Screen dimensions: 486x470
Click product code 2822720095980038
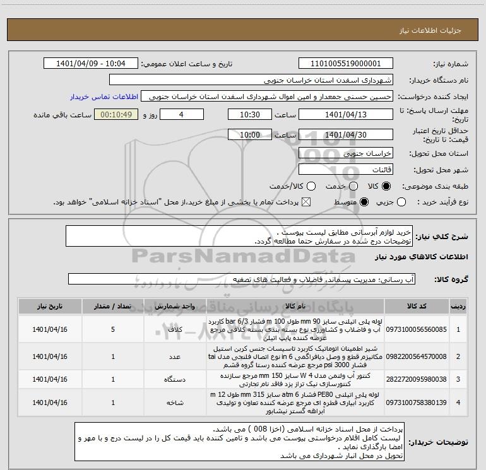pos(417,379)
